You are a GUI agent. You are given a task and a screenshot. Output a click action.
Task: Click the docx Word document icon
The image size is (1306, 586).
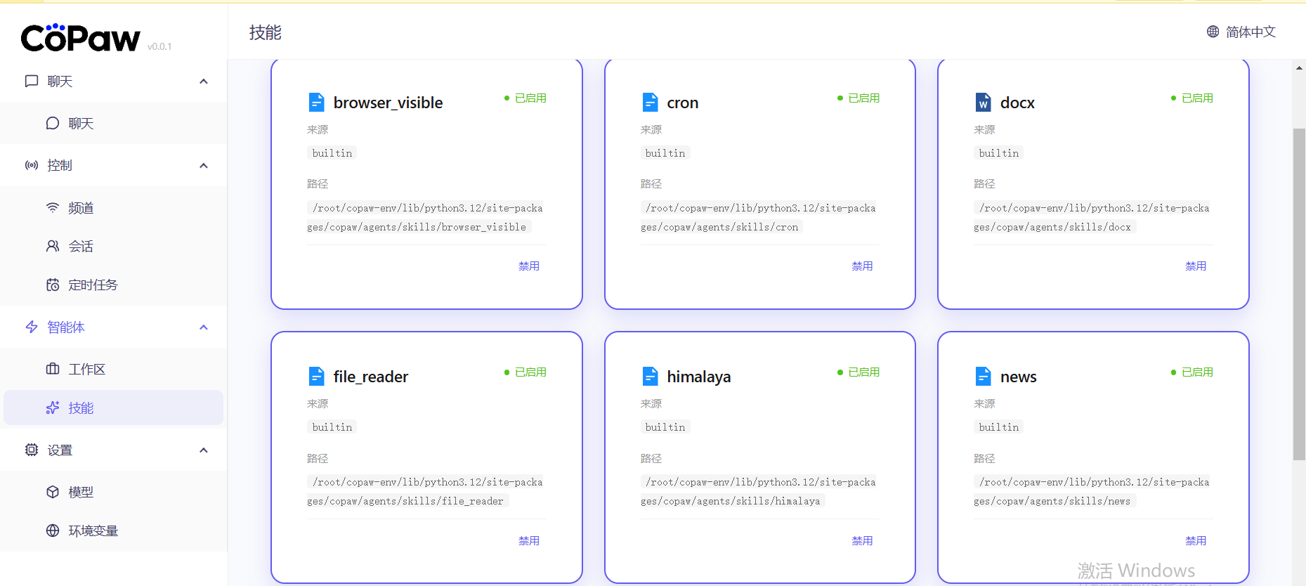[984, 103]
